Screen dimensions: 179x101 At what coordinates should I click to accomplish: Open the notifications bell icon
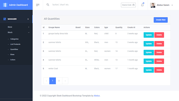(x=142, y=5)
